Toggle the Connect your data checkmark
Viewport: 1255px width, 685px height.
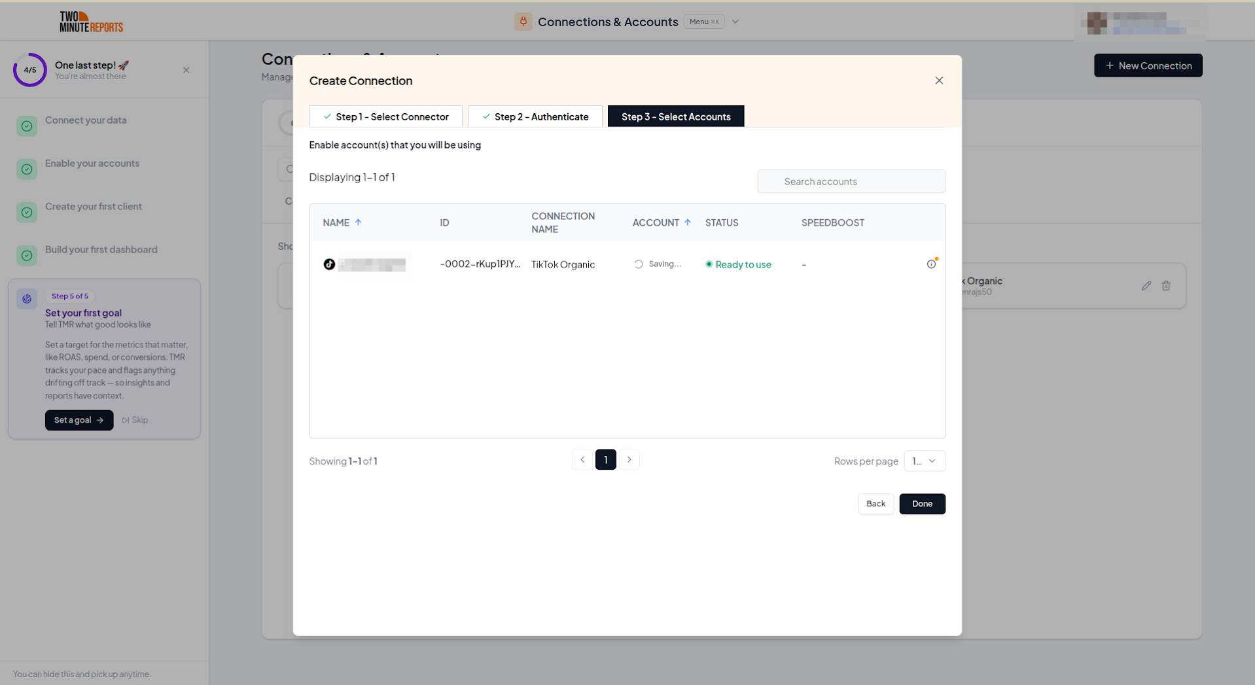click(27, 126)
